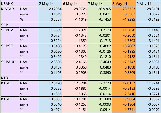Select the orange 8 May 14 header

tap(120, 4)
